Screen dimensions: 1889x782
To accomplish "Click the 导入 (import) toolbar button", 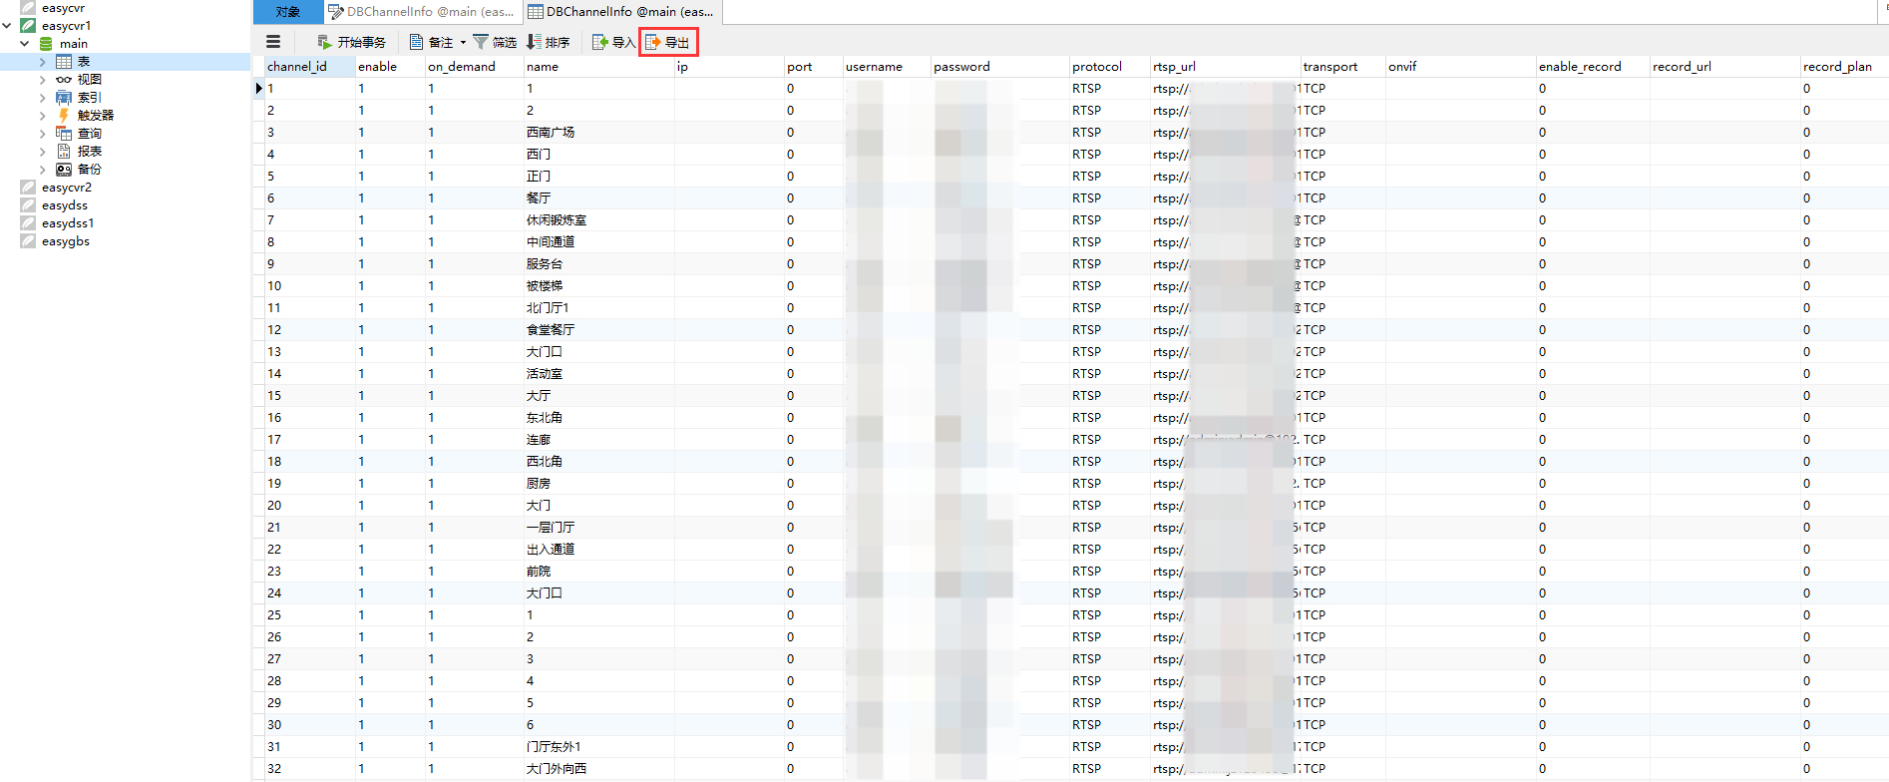I will 613,42.
